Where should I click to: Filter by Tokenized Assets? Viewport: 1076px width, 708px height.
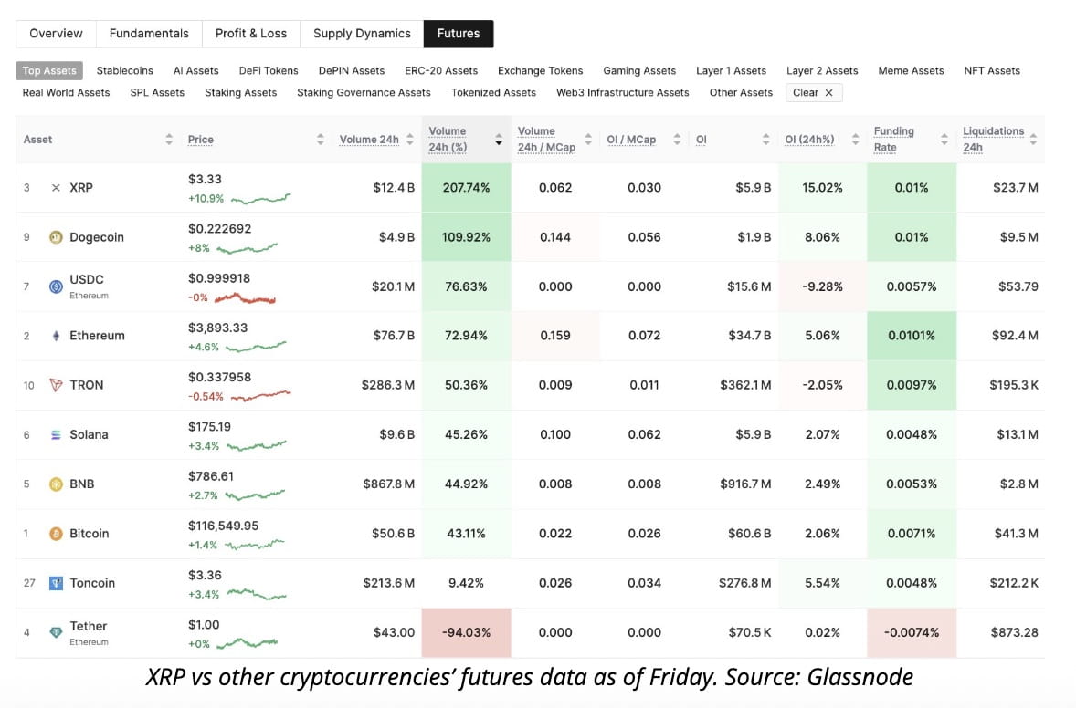point(493,92)
